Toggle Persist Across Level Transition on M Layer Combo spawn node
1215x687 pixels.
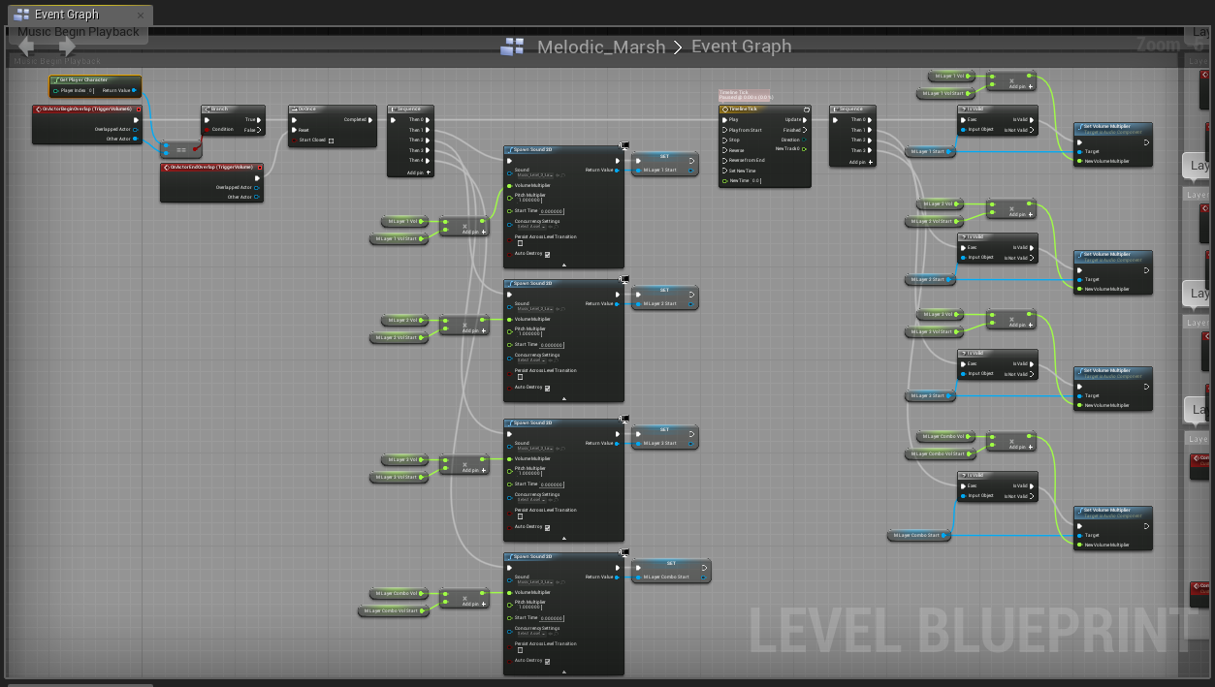[x=520, y=650]
